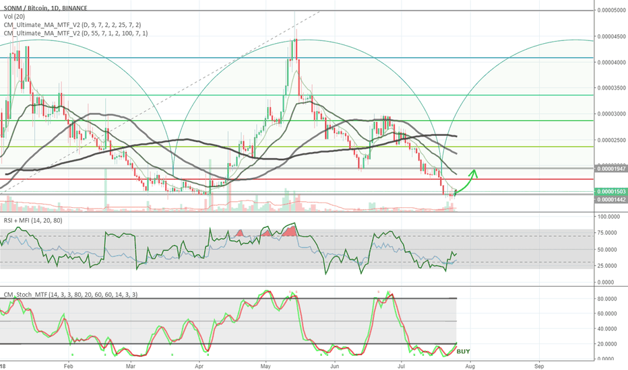The image size is (628, 370).
Task: Click the Jul label on the time axis
Action: coord(401,366)
